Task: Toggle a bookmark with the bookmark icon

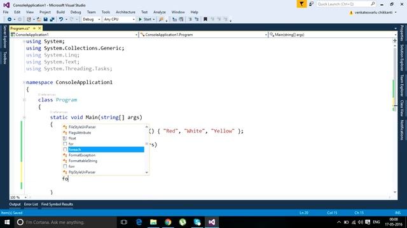Action: click(x=205, y=20)
